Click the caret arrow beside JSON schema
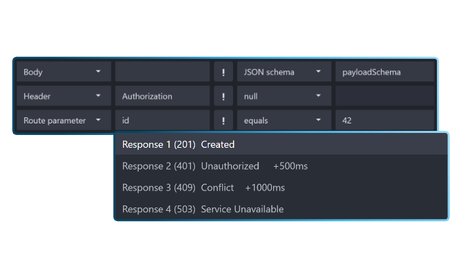Screen dimensions: 462x278 tap(318, 72)
